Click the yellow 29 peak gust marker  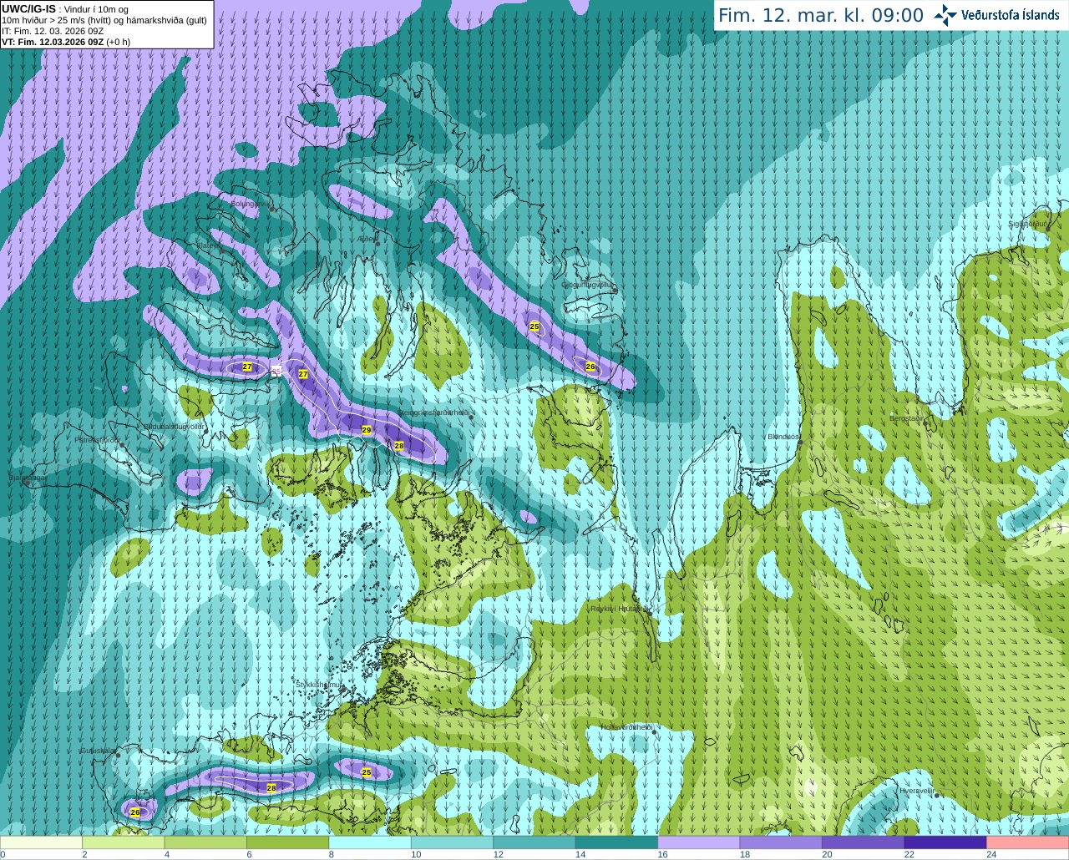pyautogui.click(x=367, y=430)
